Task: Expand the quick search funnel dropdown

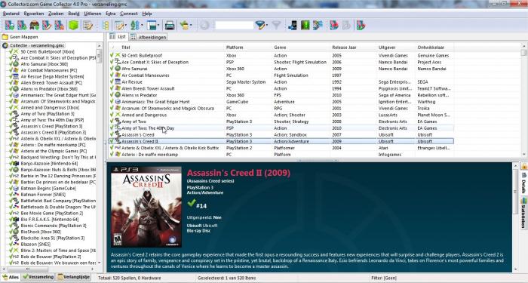Action: click(x=267, y=25)
